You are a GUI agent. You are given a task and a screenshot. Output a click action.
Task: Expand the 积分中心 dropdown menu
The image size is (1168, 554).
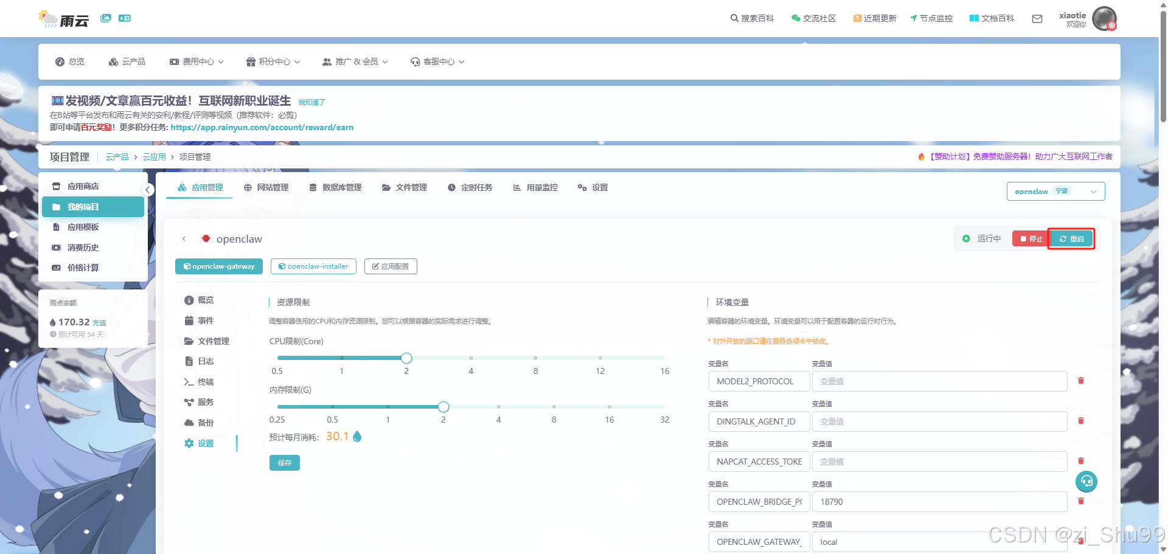tap(273, 61)
